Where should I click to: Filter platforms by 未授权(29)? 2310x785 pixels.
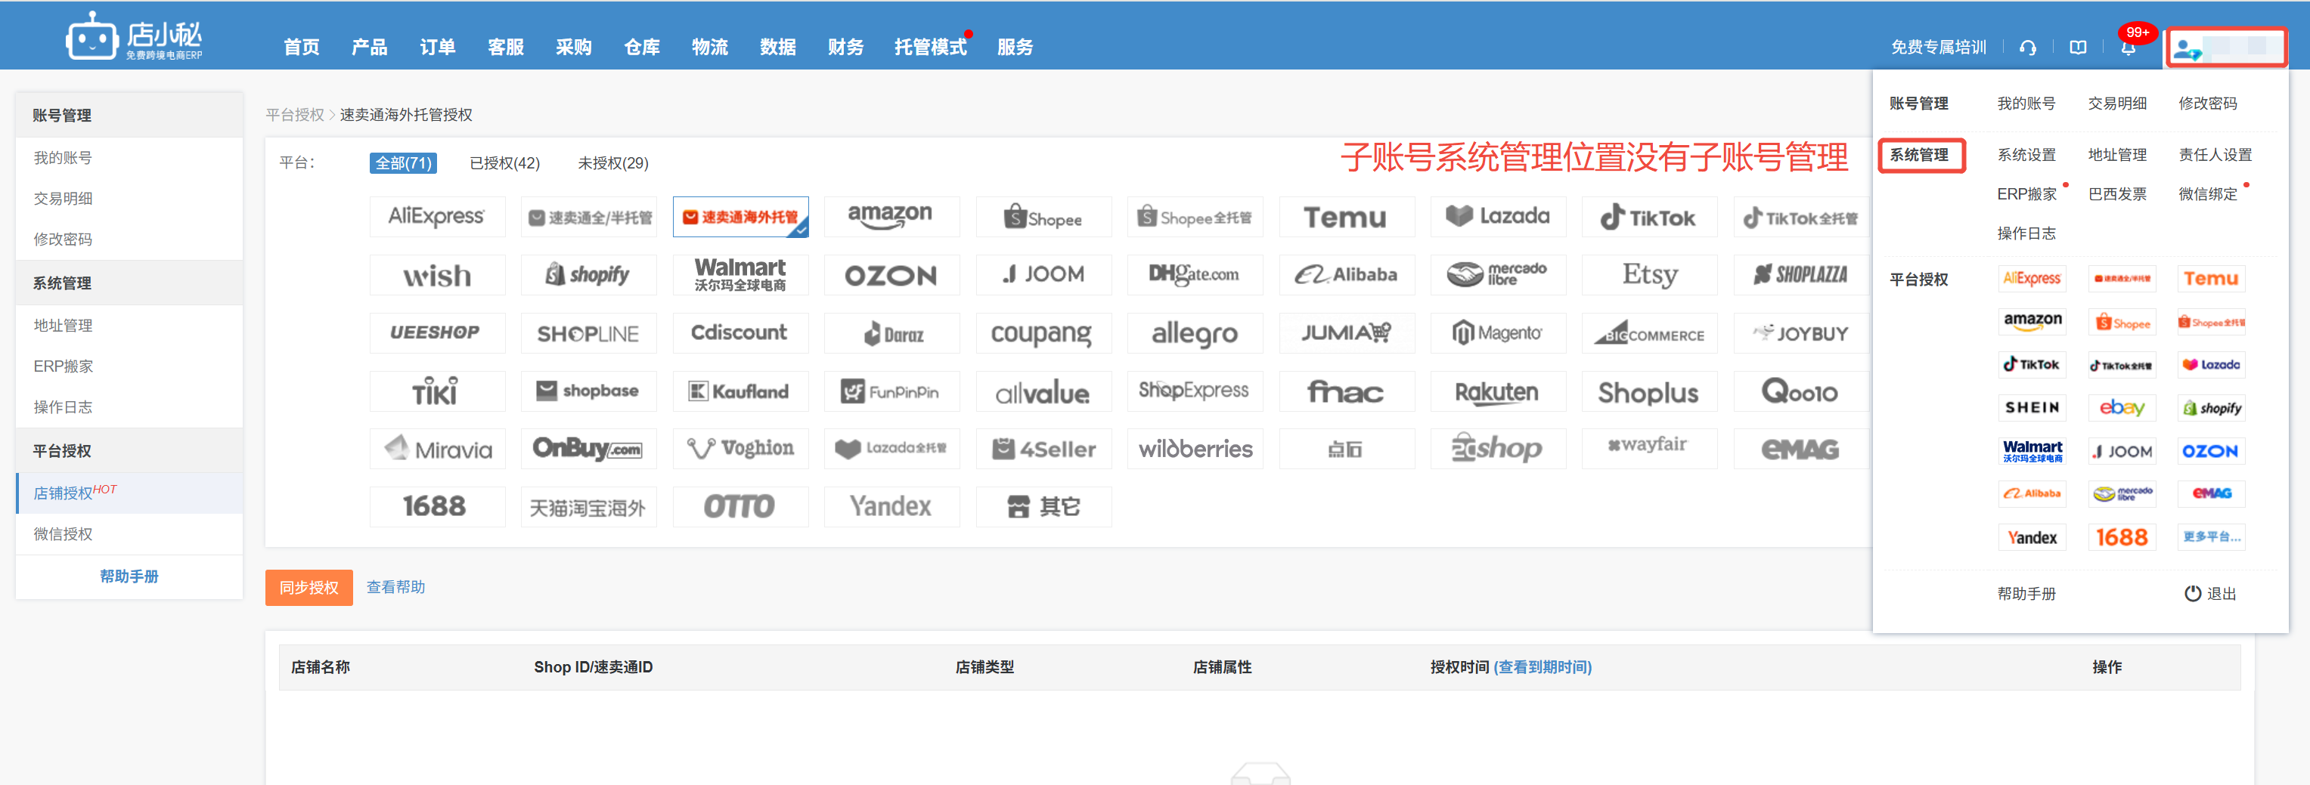[613, 163]
